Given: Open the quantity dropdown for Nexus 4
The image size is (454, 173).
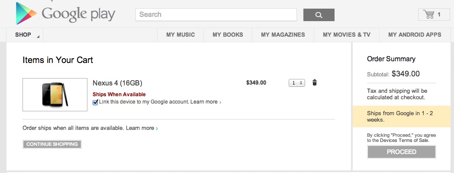Looking at the screenshot, I should 297,83.
